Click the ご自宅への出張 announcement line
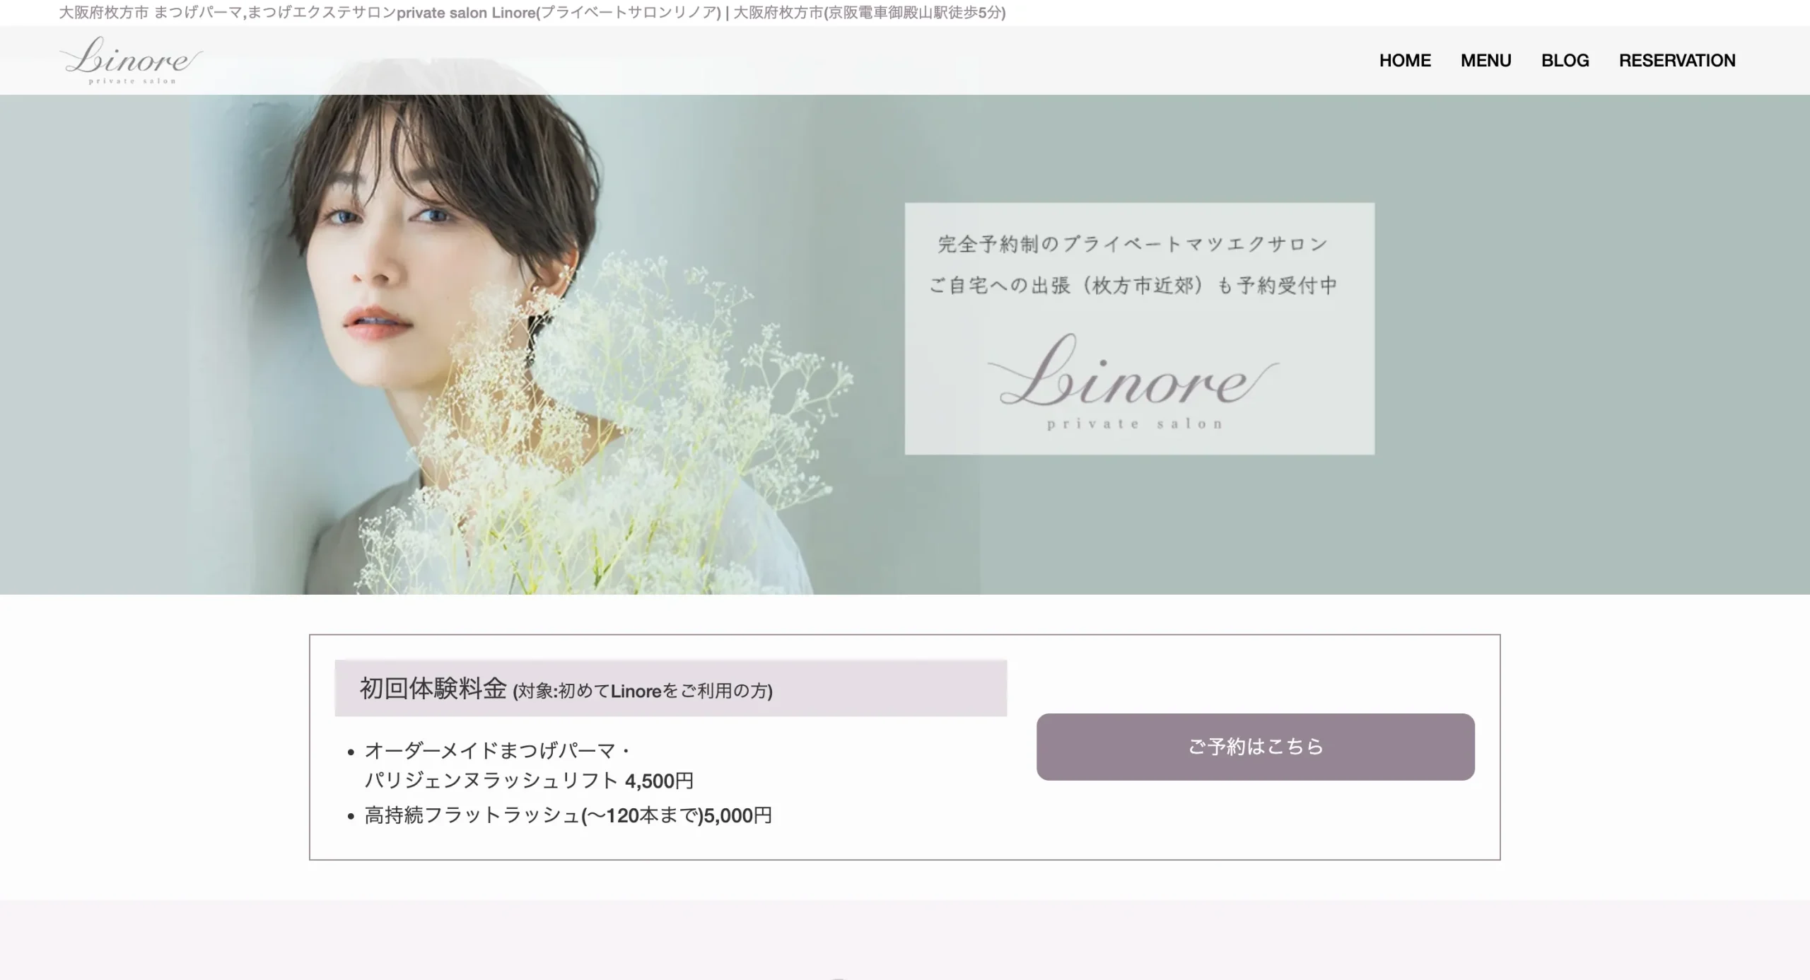Screen dimensions: 1810x980 [1133, 286]
